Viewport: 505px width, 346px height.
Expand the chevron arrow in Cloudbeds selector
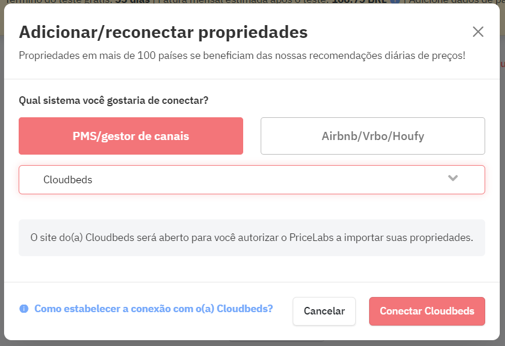453,178
